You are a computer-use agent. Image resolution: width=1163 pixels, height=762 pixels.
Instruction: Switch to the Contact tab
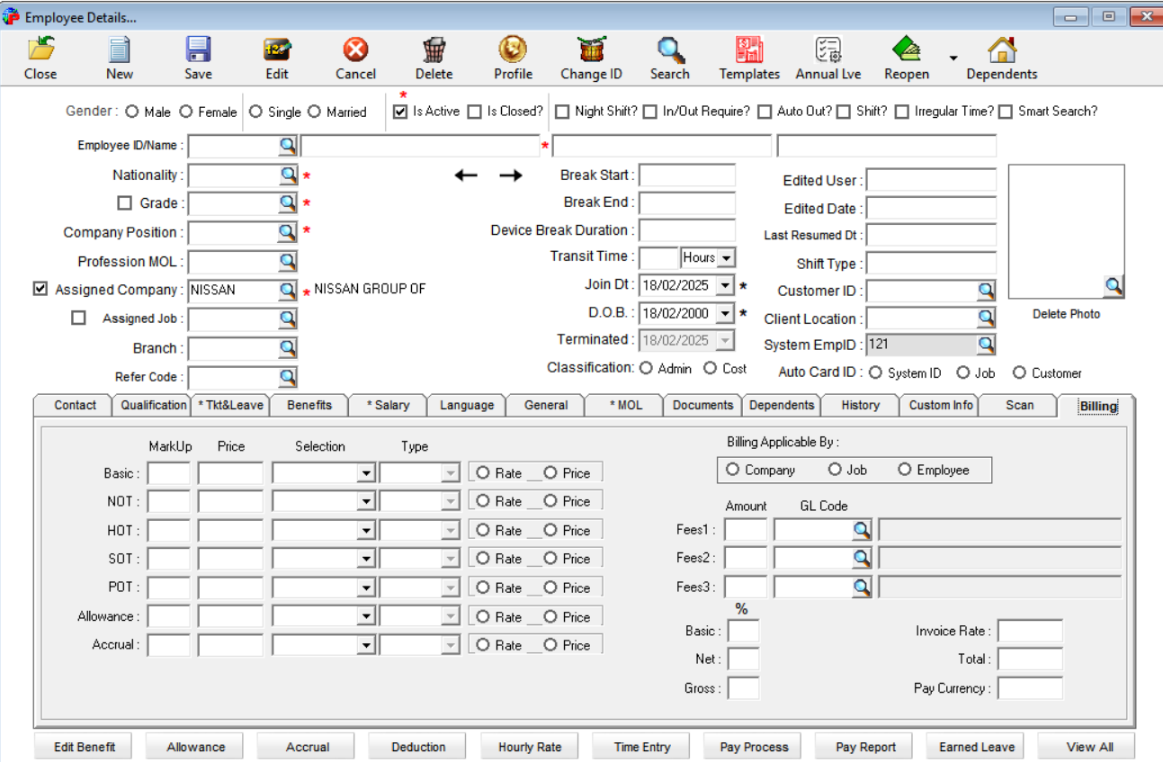tap(75, 406)
